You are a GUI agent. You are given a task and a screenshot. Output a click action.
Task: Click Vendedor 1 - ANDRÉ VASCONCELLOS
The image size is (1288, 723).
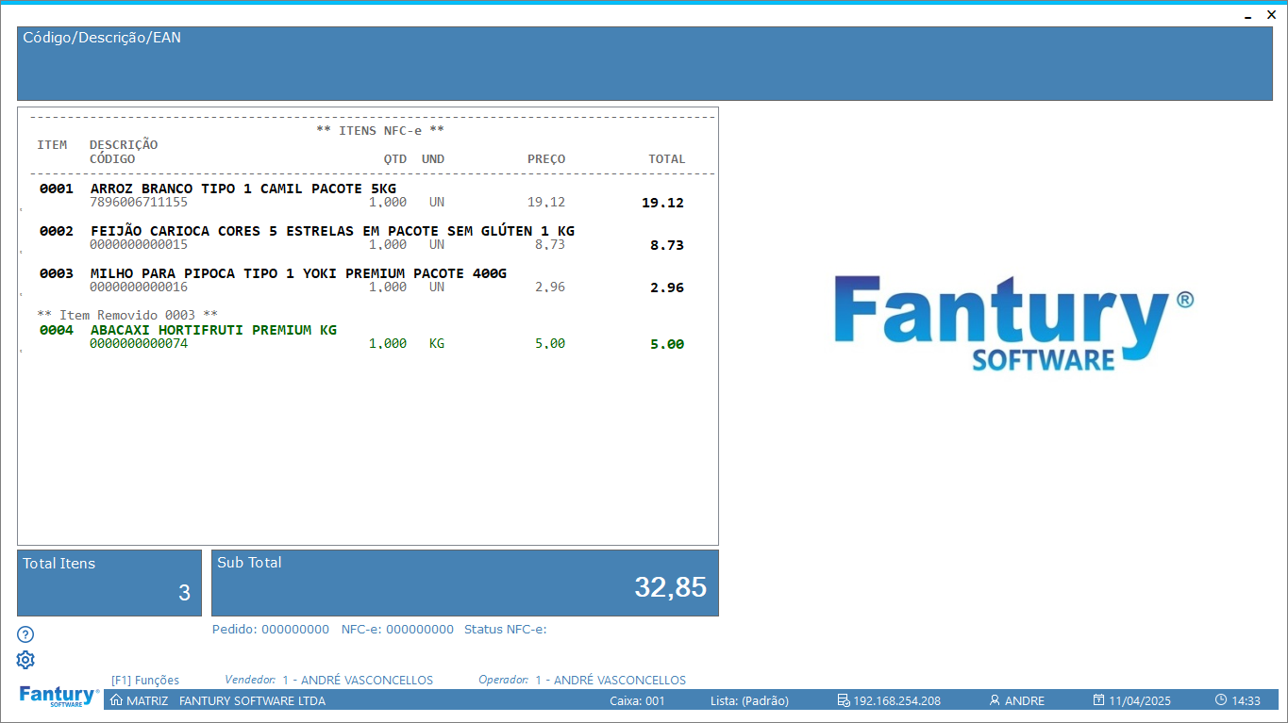tap(357, 680)
